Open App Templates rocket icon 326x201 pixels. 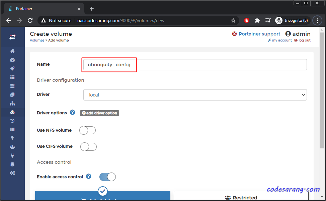point(12,68)
